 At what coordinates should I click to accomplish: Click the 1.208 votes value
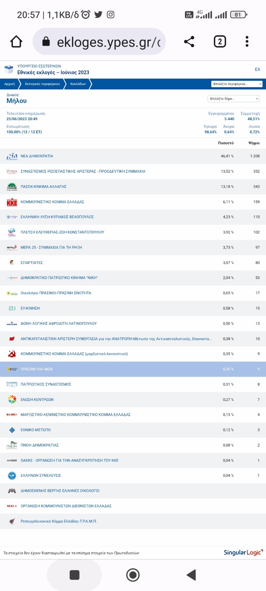(255, 156)
